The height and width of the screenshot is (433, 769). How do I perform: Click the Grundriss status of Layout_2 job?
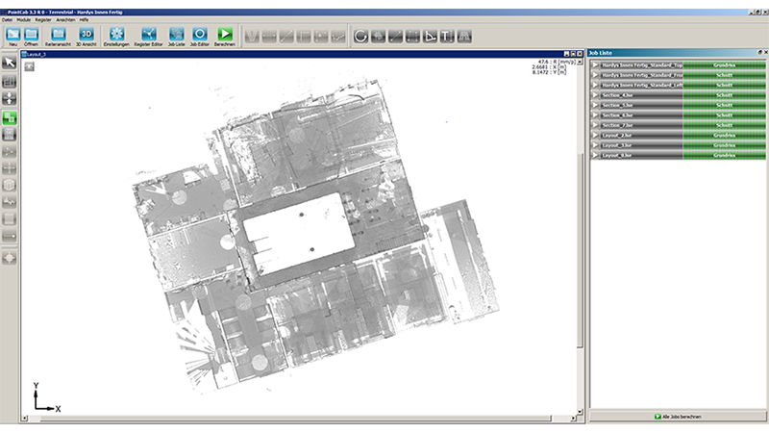click(x=725, y=135)
